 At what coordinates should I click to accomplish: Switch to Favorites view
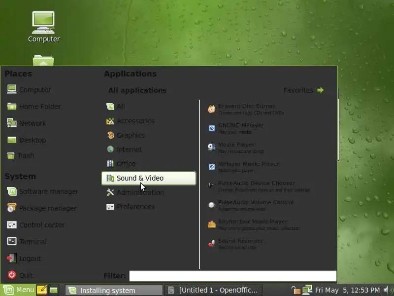pos(303,90)
